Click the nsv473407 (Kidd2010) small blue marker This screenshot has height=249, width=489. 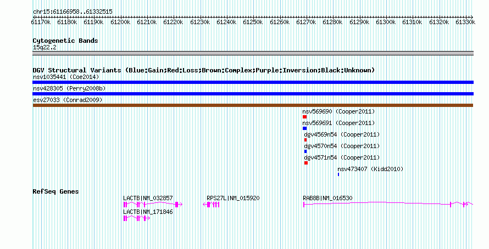point(338,174)
